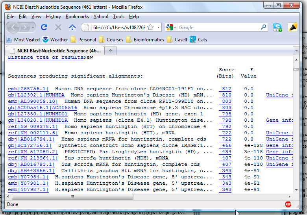Open the Sci Am Cats bookmark
Viewport: 307px width, 215px height.
[x=198, y=39]
